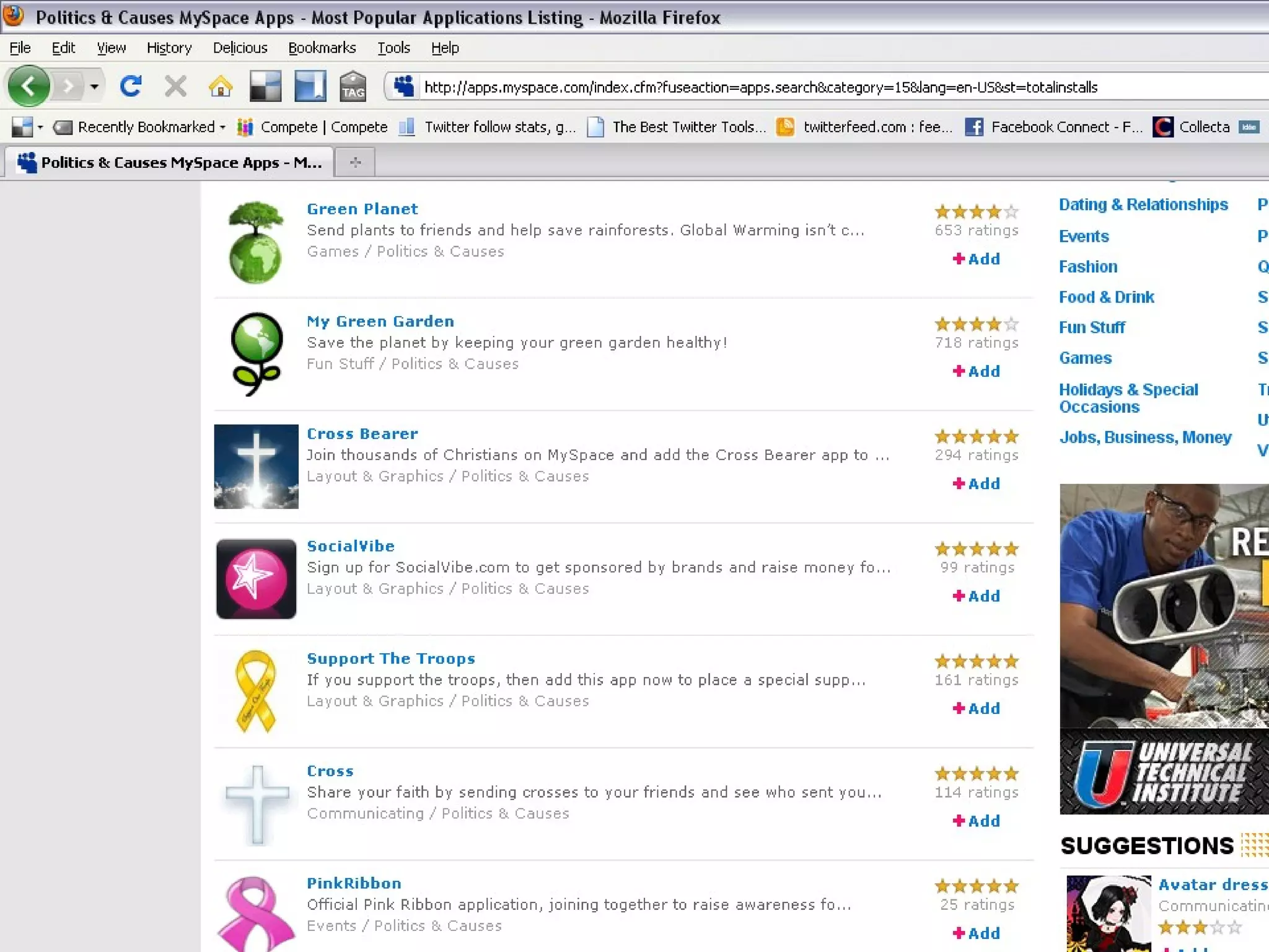This screenshot has width=1269, height=952.
Task: Open the Cross Bearer app link
Action: [x=362, y=434]
